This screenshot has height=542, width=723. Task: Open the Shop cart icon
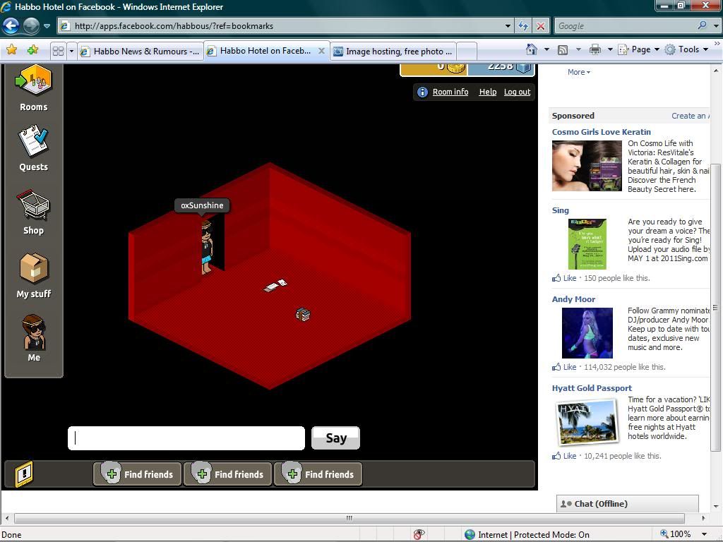click(x=33, y=206)
